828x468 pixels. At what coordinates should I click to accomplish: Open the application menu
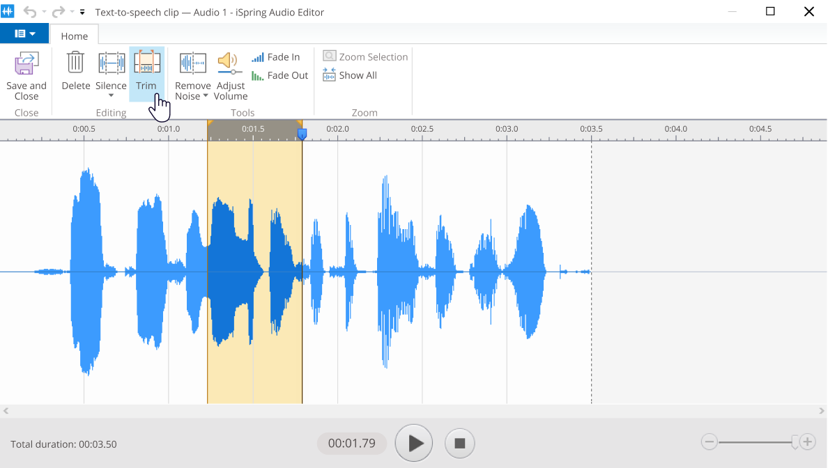(x=24, y=33)
